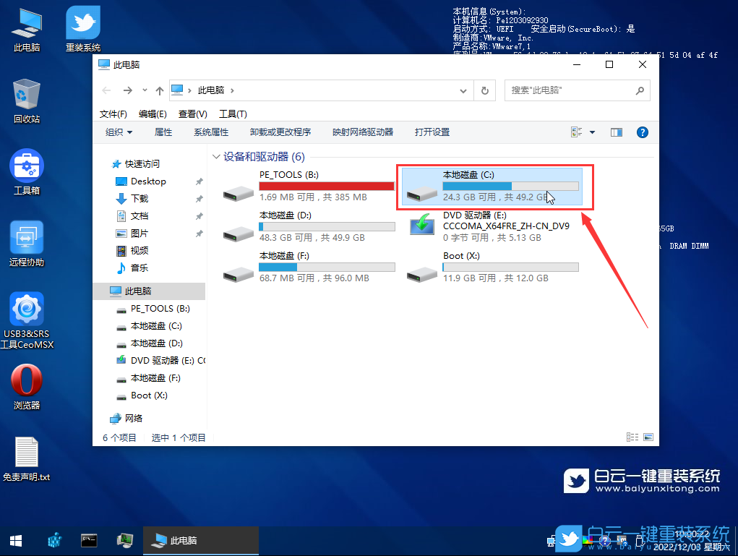Expand the address bar location dropdown
The image size is (738, 556).
pyautogui.click(x=463, y=90)
